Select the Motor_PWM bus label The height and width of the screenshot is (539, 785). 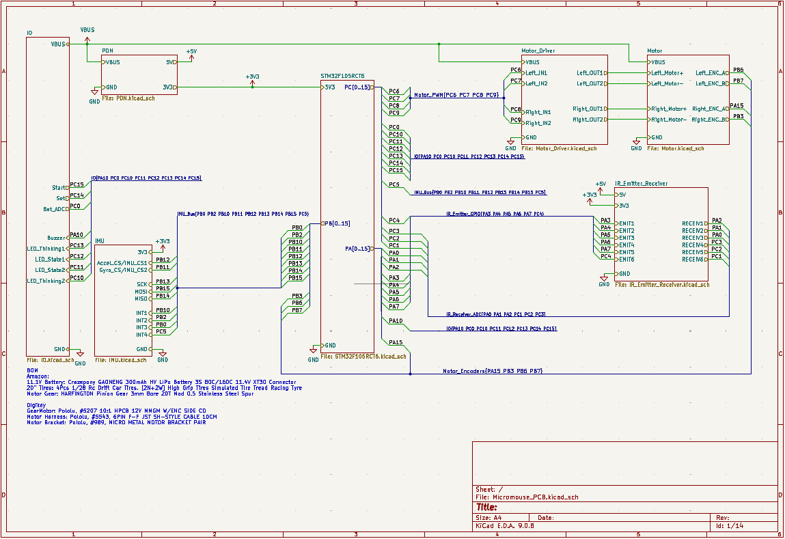[x=456, y=95]
